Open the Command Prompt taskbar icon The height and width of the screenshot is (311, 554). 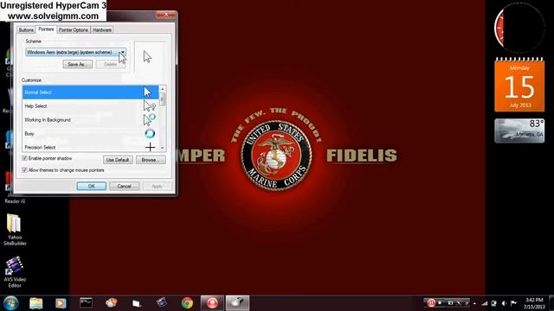pos(86,303)
